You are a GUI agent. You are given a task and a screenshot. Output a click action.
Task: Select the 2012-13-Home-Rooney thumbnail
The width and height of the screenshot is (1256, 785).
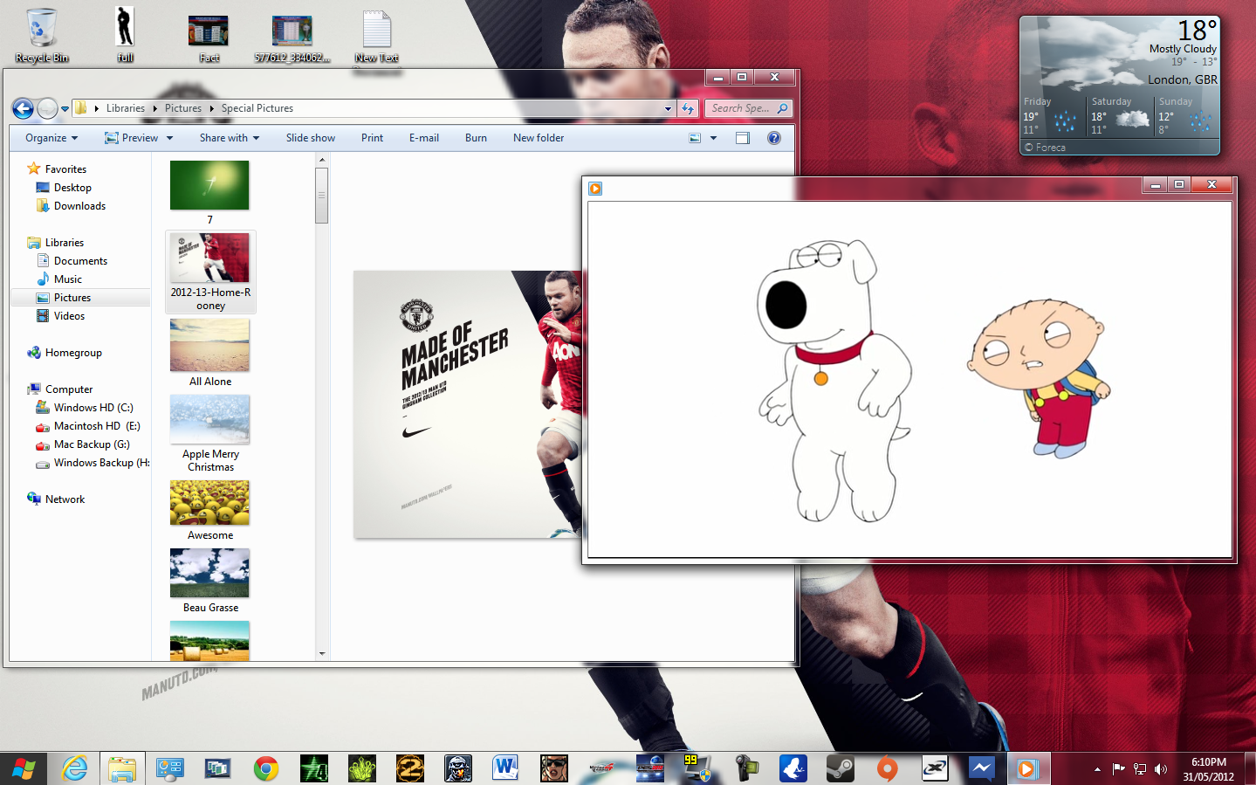[210, 272]
